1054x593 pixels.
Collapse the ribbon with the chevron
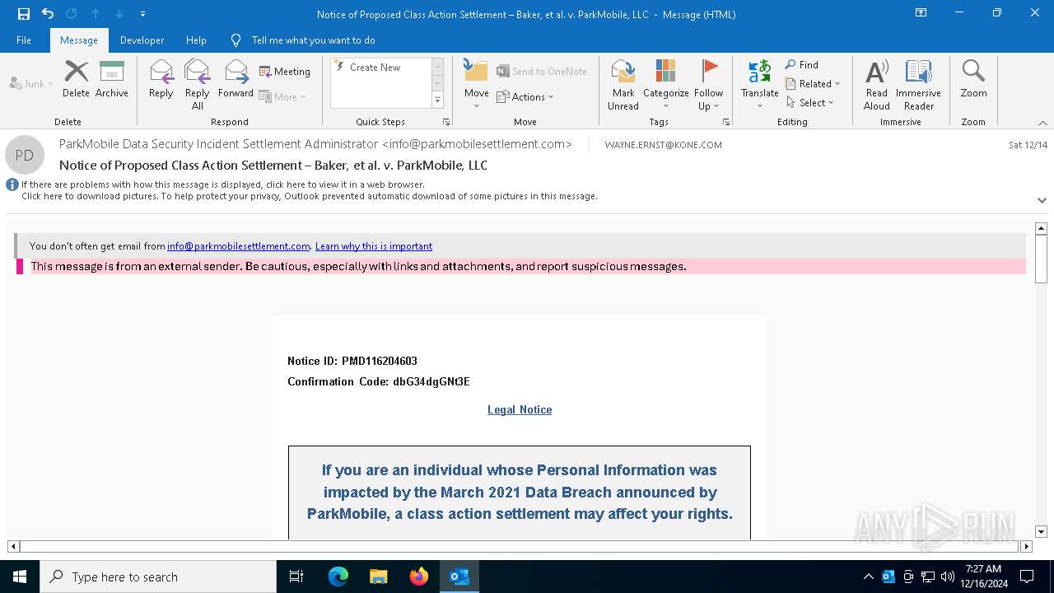point(1042,123)
